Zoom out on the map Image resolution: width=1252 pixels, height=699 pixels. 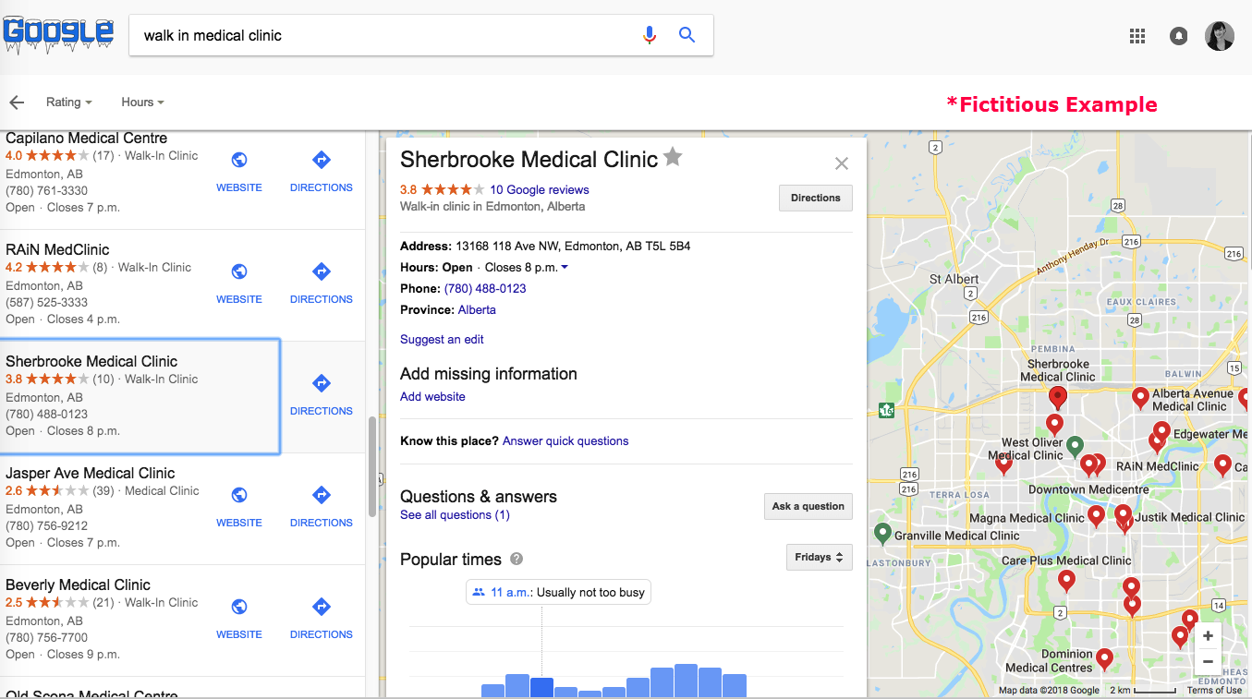pyautogui.click(x=1208, y=661)
